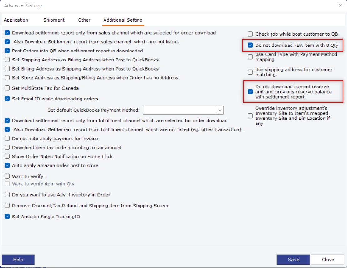The width and height of the screenshot is (347, 268).
Task: Open the Shipment tab
Action: (x=54, y=20)
